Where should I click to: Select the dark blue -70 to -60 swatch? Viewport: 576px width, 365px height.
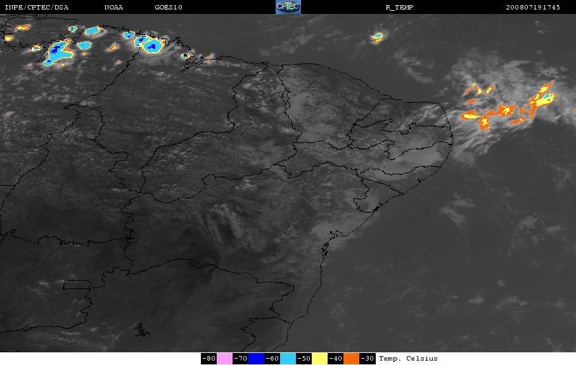256,359
